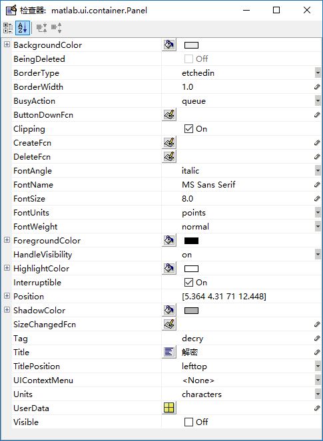Image resolution: width=323 pixels, height=441 pixels.
Task: Click the ShadowColor gray swatch
Action: [x=191, y=311]
